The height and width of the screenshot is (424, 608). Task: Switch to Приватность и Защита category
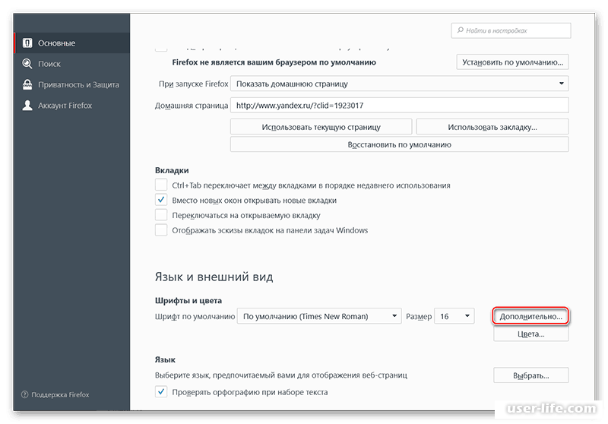click(71, 84)
